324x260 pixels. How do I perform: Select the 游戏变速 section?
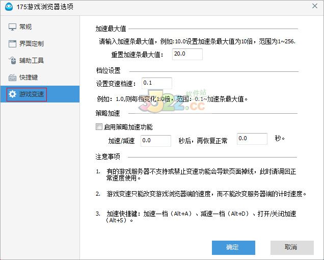point(40,94)
